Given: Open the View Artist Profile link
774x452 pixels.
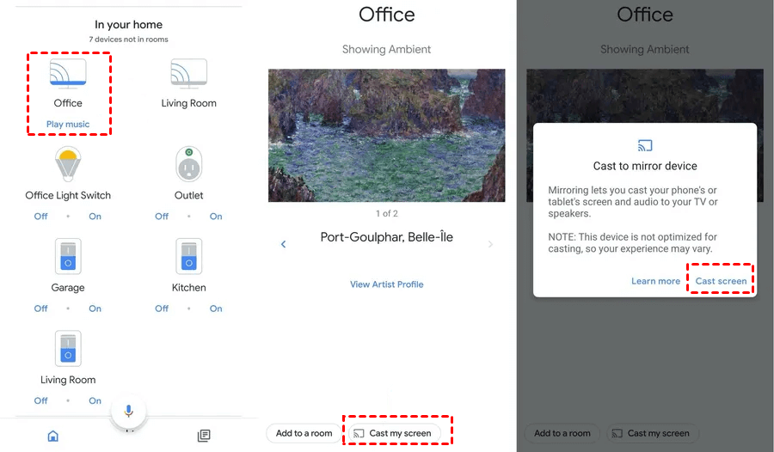Looking at the screenshot, I should tap(387, 284).
